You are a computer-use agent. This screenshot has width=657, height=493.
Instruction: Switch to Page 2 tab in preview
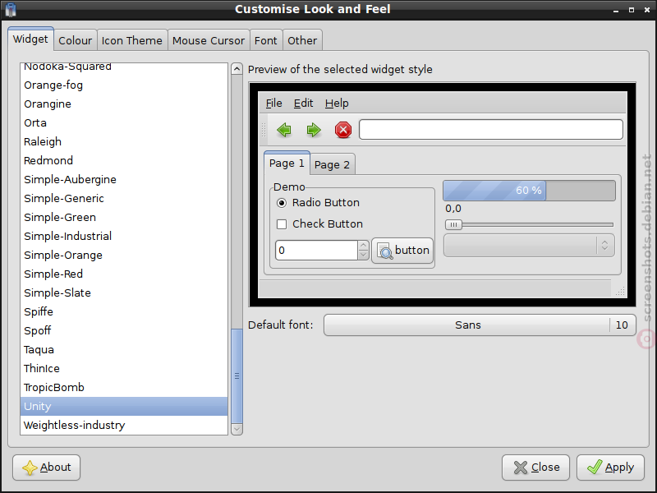[332, 164]
